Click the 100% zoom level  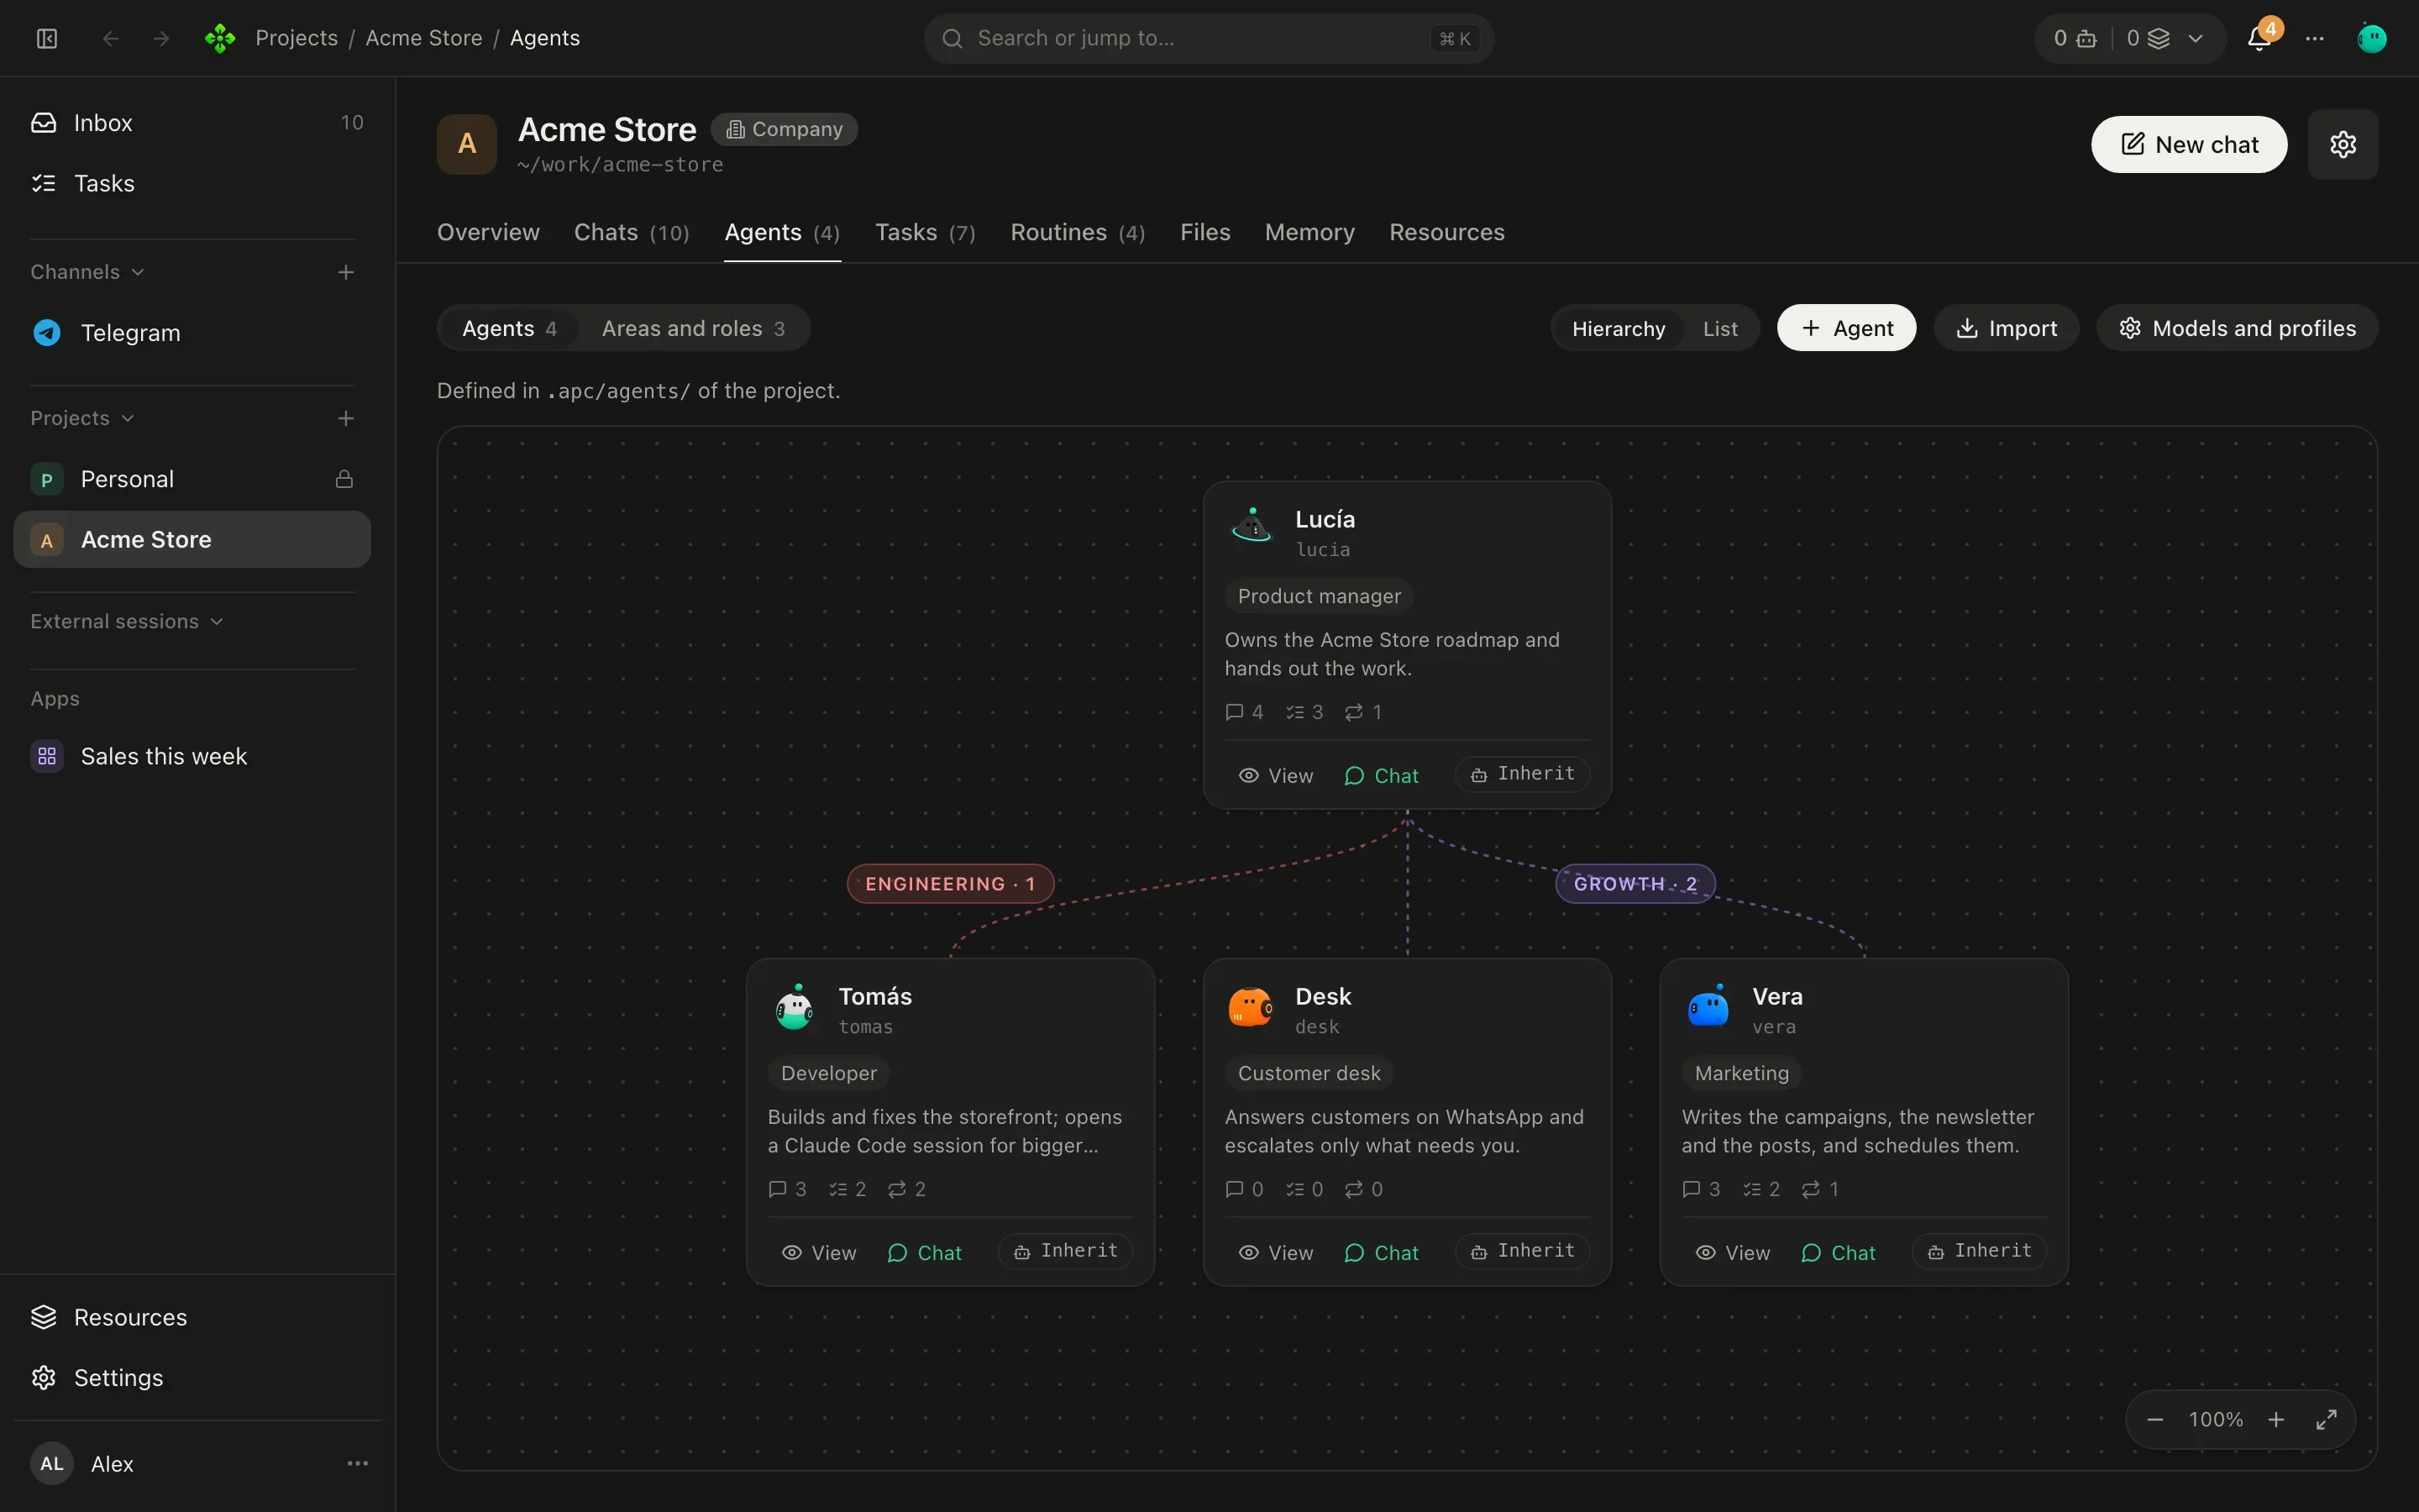coord(2215,1419)
